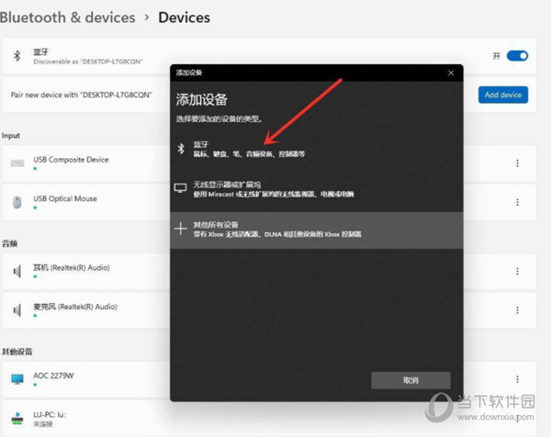Click the 取消 button in dialog
Image resolution: width=551 pixels, height=437 pixels.
click(x=410, y=380)
